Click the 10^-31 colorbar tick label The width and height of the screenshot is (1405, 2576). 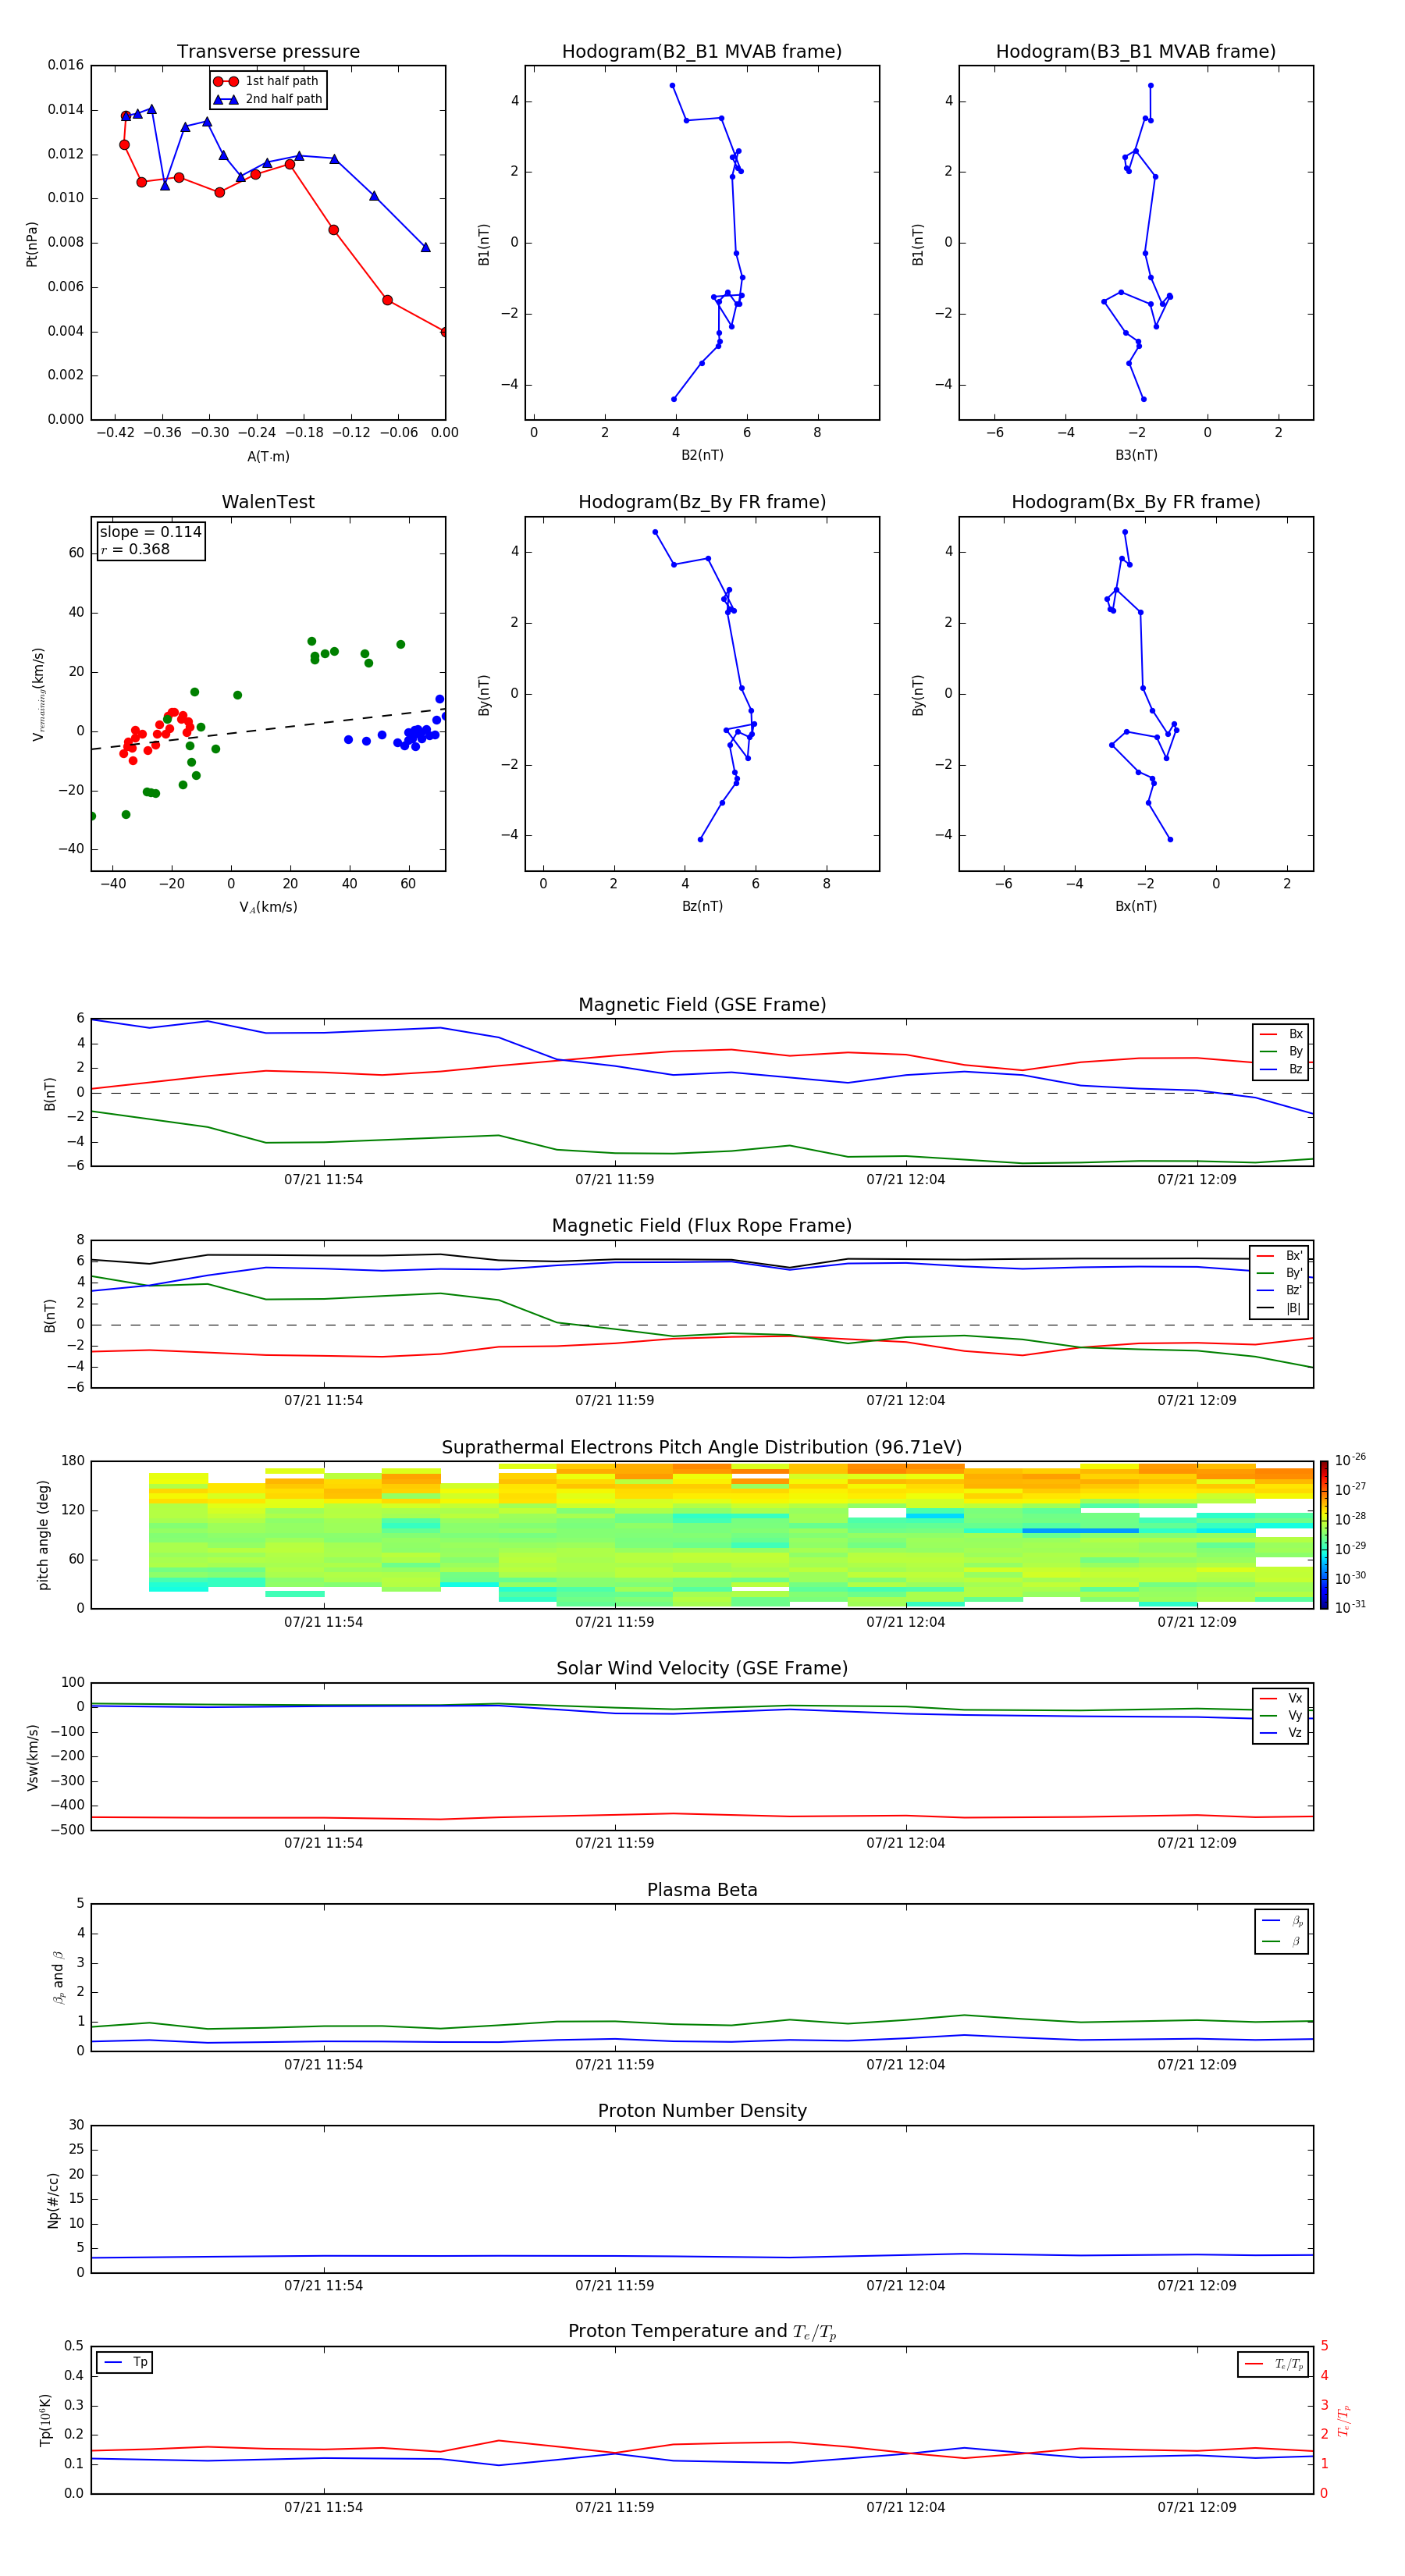[x=1350, y=1607]
